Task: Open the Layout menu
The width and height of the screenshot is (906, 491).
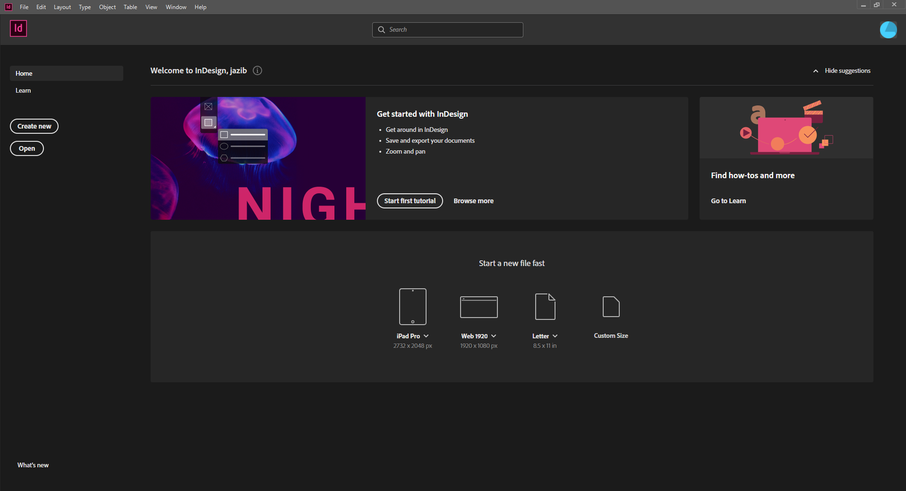Action: point(62,7)
